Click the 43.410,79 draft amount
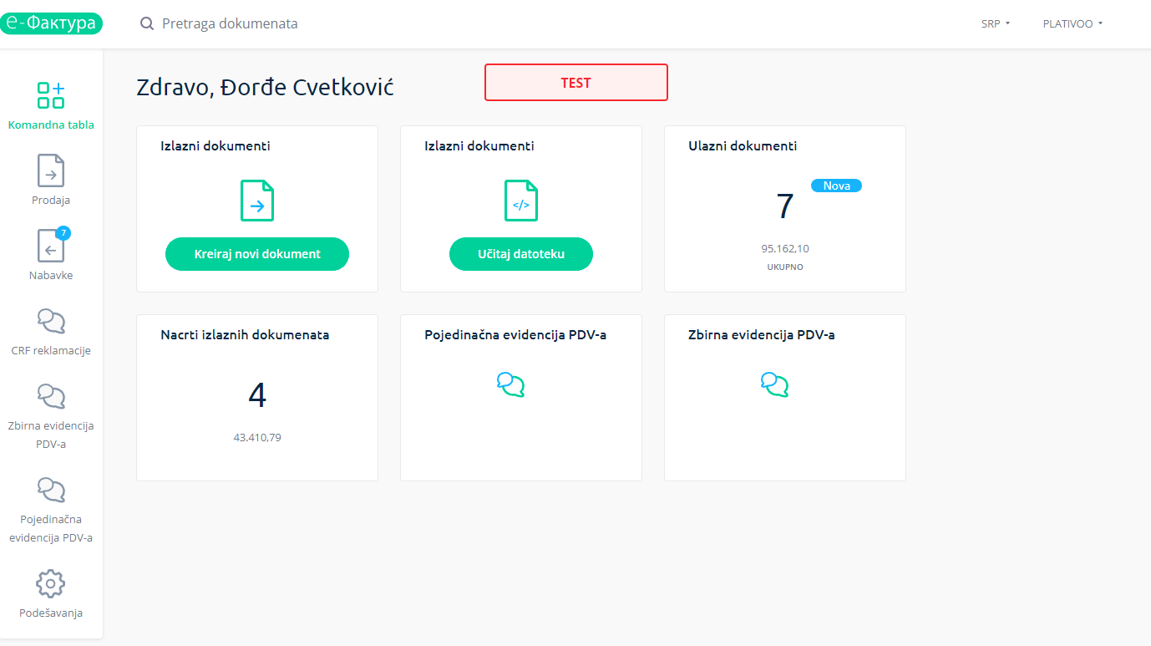 point(257,437)
